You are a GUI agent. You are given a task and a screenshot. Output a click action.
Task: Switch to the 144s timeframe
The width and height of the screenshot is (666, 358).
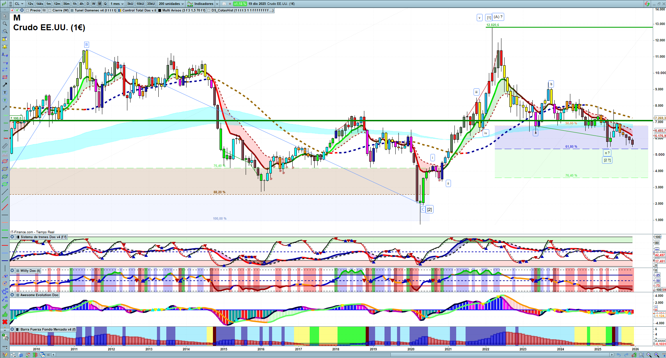pos(40,4)
